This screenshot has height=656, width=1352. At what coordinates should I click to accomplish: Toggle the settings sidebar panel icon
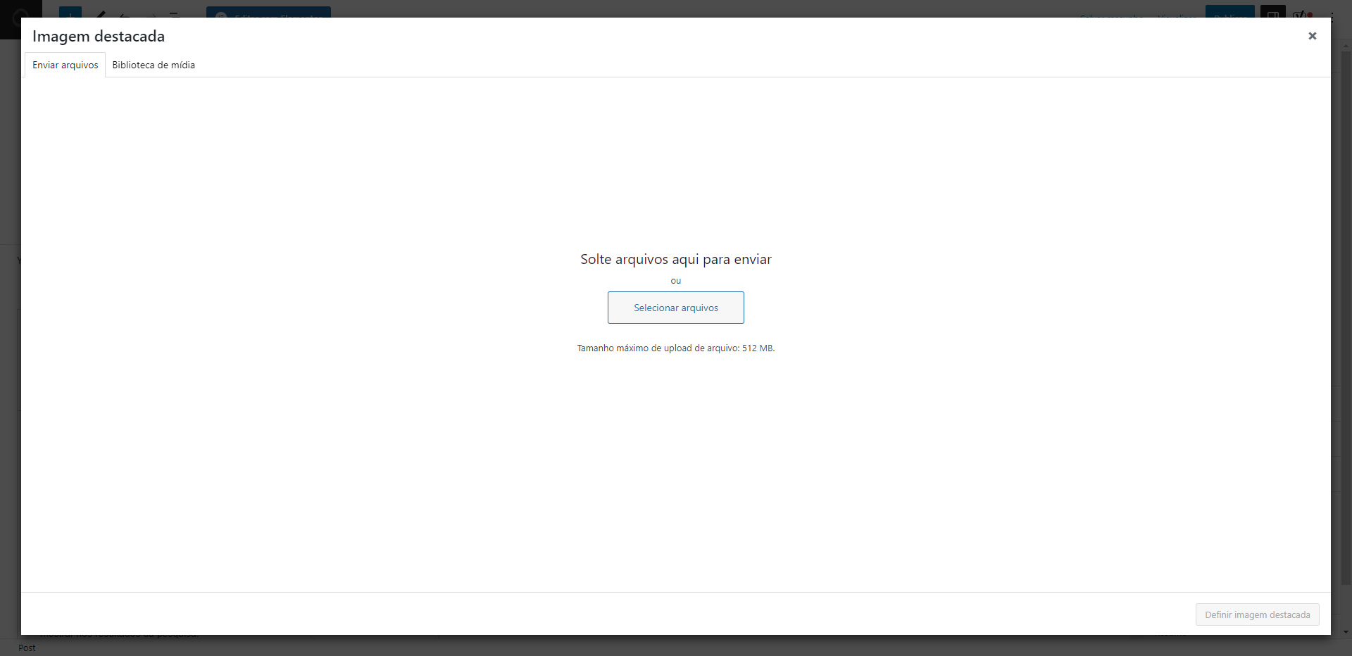tap(1272, 12)
